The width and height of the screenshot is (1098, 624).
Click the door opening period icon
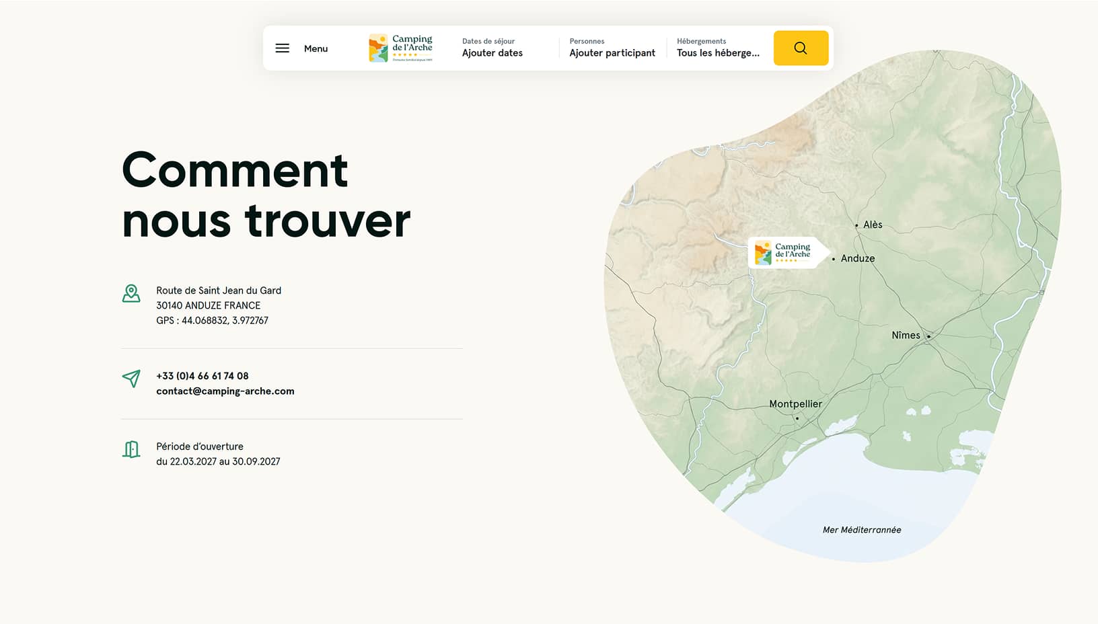click(131, 449)
